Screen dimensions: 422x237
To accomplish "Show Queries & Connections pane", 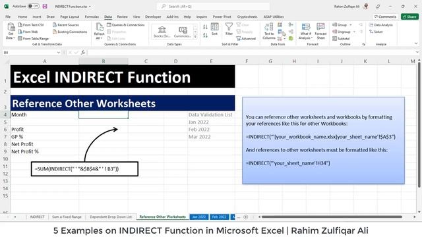I will [126, 25].
